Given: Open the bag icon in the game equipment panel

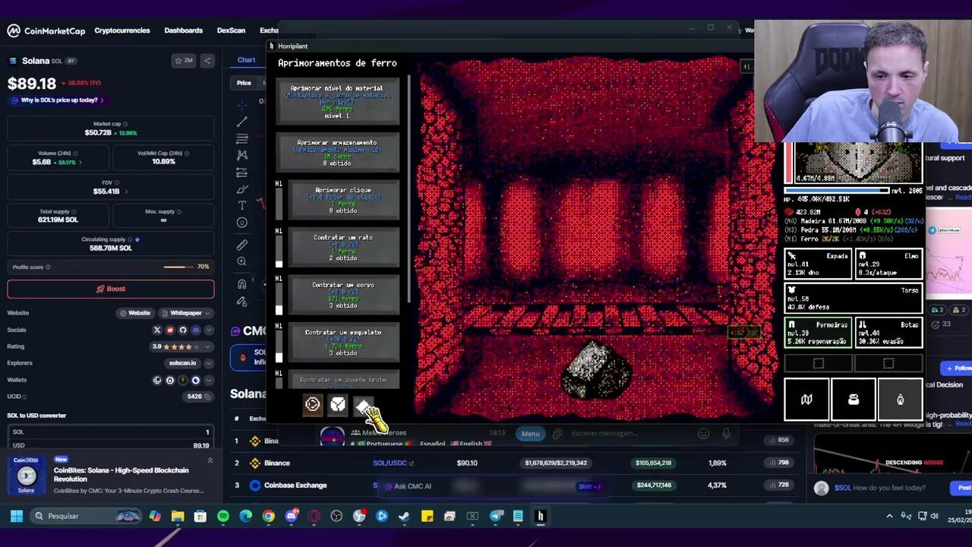Looking at the screenshot, I should (853, 399).
